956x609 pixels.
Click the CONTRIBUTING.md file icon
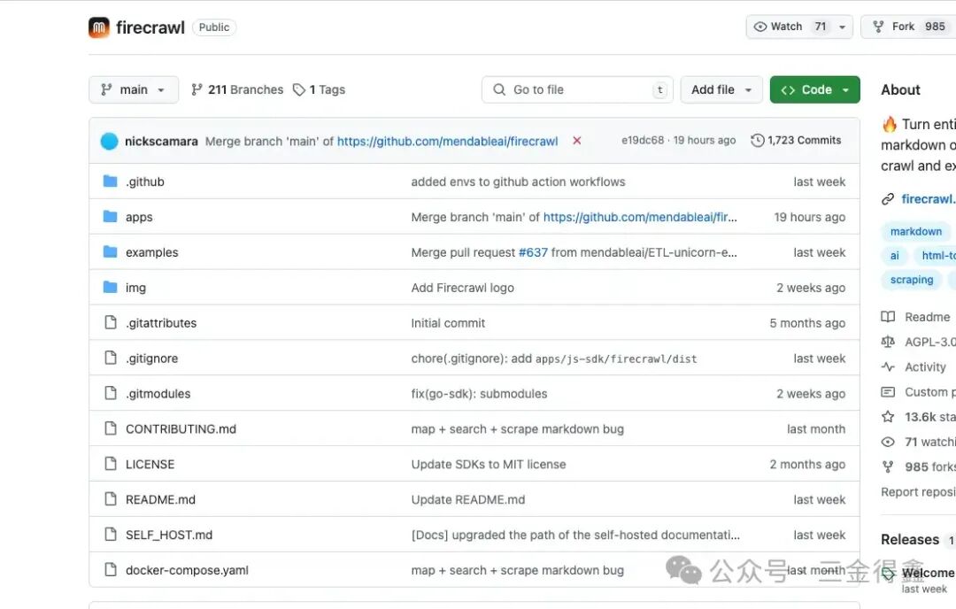tap(111, 428)
